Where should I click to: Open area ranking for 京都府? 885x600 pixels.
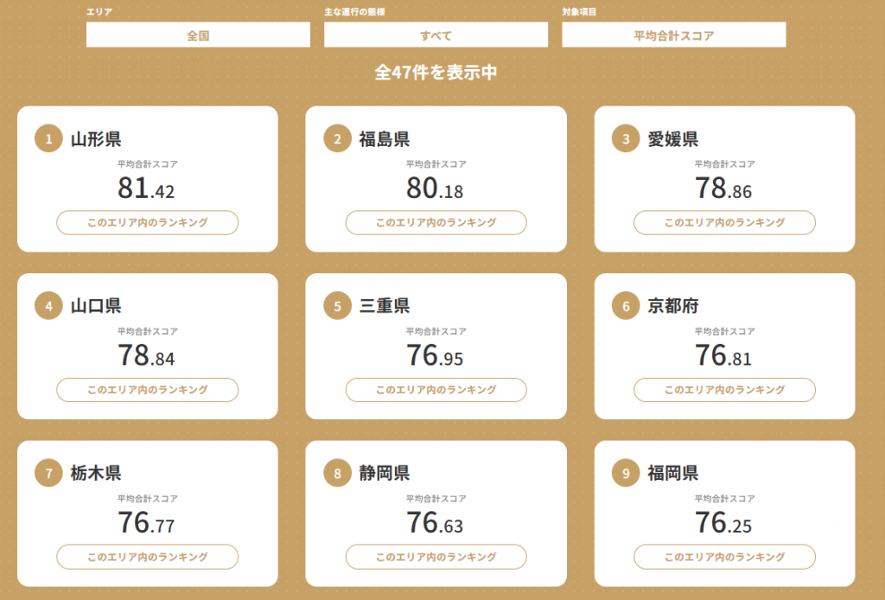[724, 390]
